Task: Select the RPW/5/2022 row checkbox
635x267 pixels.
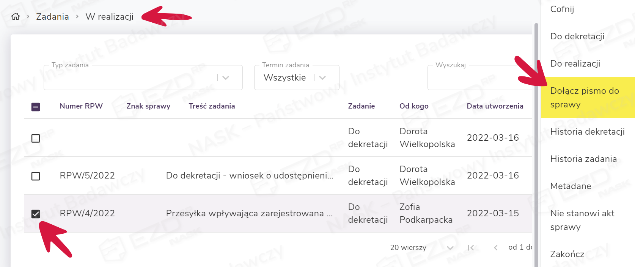Action: (x=36, y=176)
